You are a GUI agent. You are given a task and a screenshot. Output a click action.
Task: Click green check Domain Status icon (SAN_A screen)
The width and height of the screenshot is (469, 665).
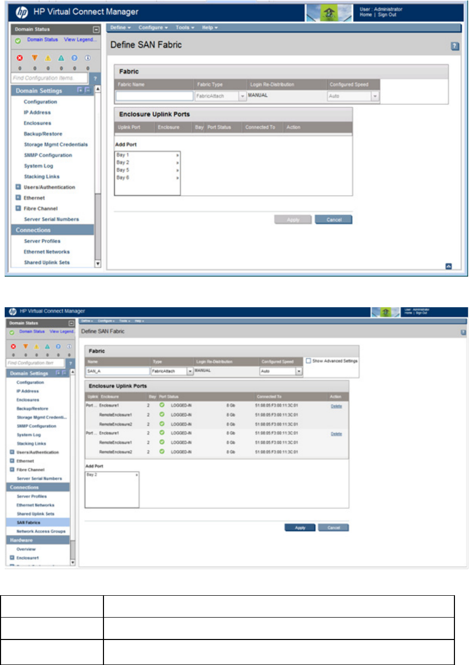(x=11, y=332)
